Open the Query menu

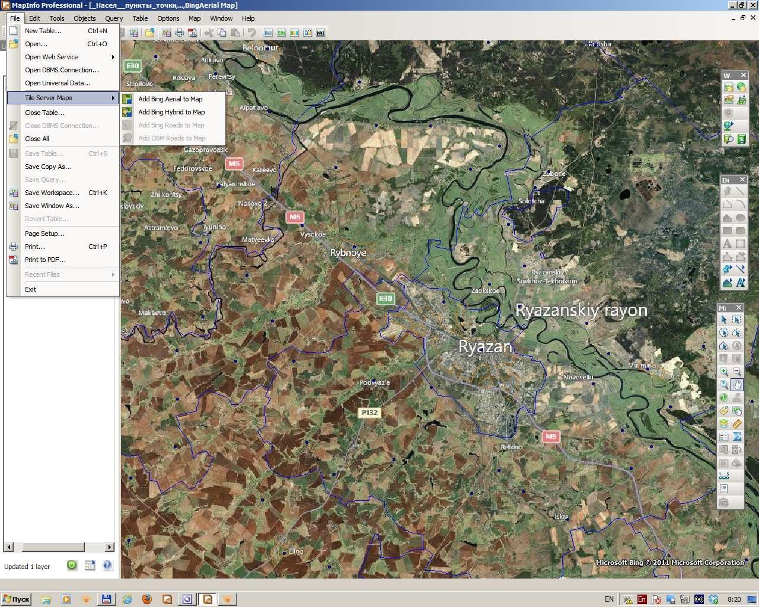[x=114, y=18]
